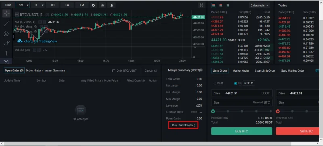
Task: Set chart to Time view
Action: [x=8, y=5]
